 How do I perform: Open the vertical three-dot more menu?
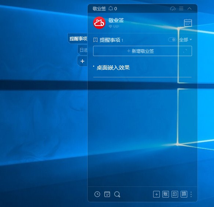pyautogui.click(x=191, y=194)
